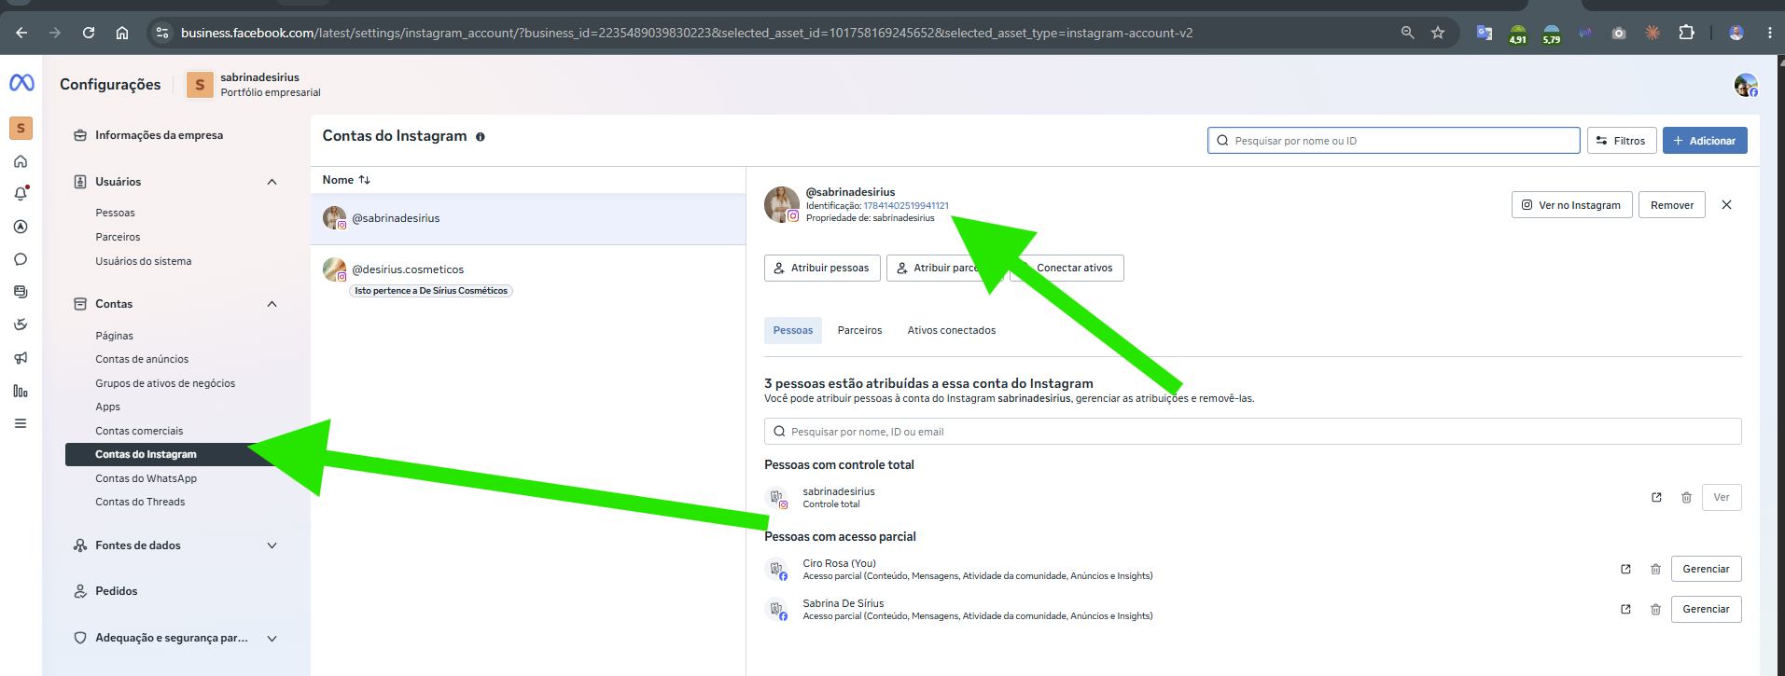Viewport: 1785px width, 676px height.
Task: Open Apps in sidebar
Action: (x=107, y=407)
